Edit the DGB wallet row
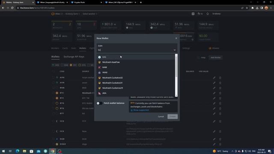The image size is (274, 154). pyautogui.click(x=214, y=139)
